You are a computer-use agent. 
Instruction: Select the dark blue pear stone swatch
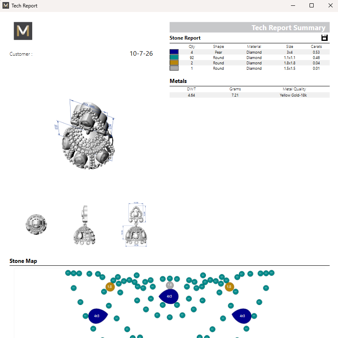coord(174,52)
